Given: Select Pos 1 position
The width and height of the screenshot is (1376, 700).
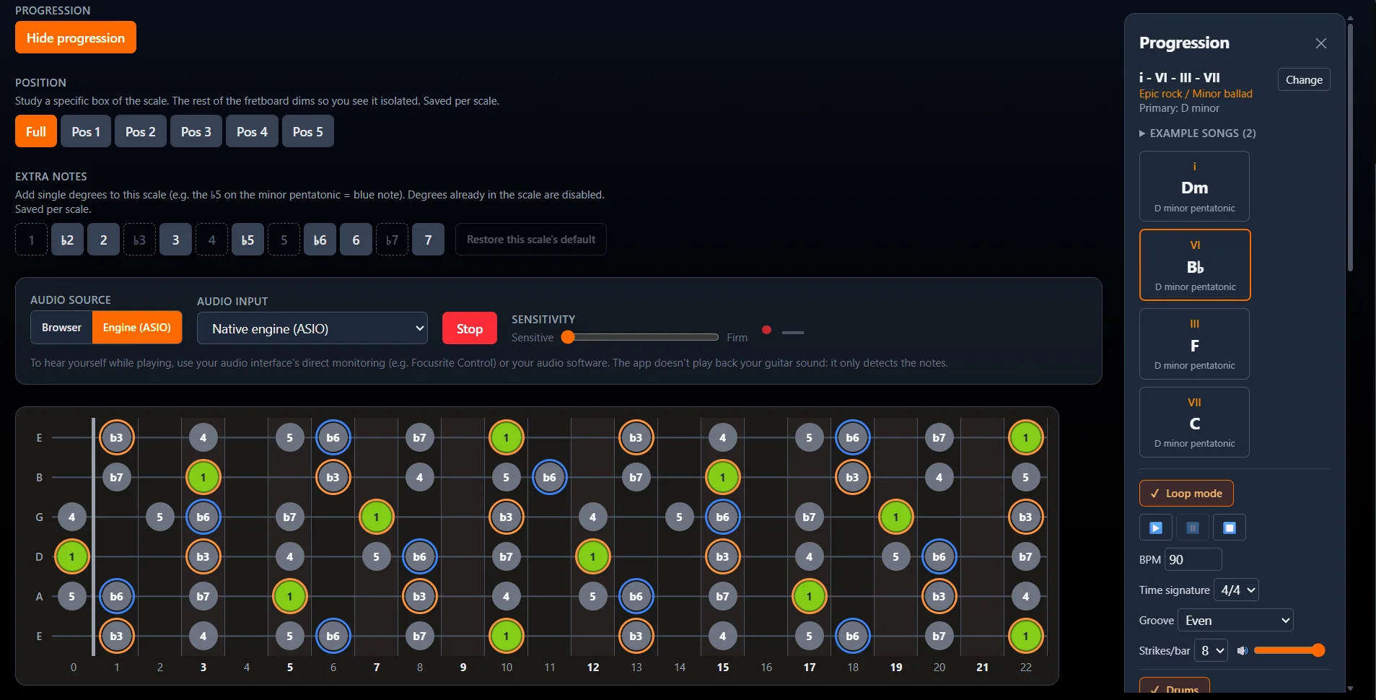Looking at the screenshot, I should point(86,131).
